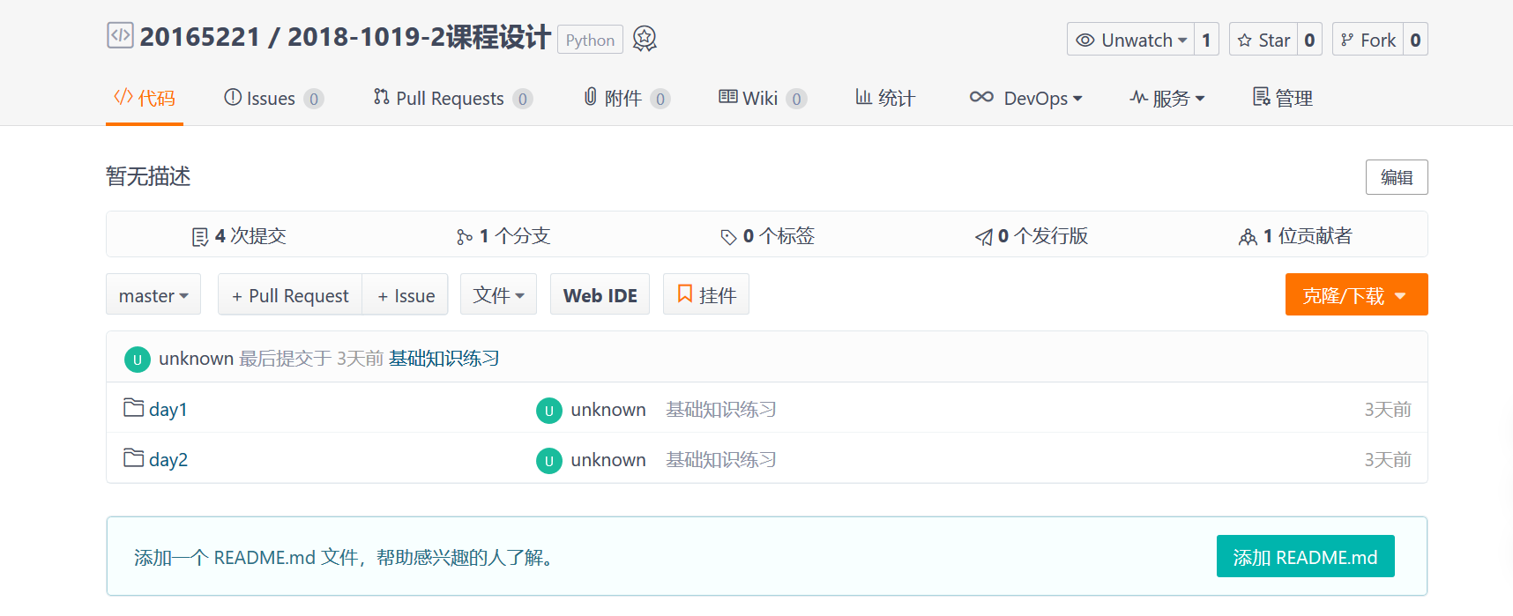
Task: Click the award badge icon next to Python
Action: pos(645,39)
